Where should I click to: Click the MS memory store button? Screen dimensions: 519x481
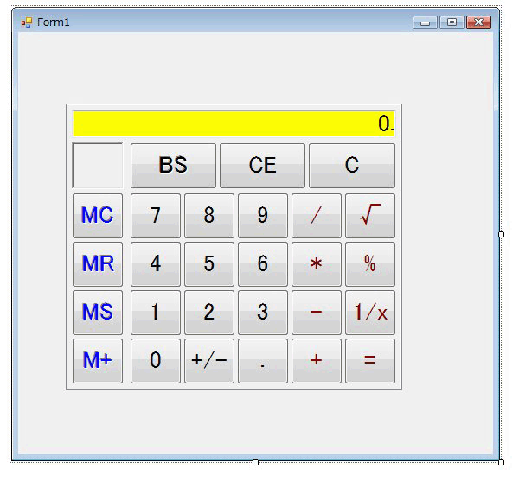pos(98,313)
